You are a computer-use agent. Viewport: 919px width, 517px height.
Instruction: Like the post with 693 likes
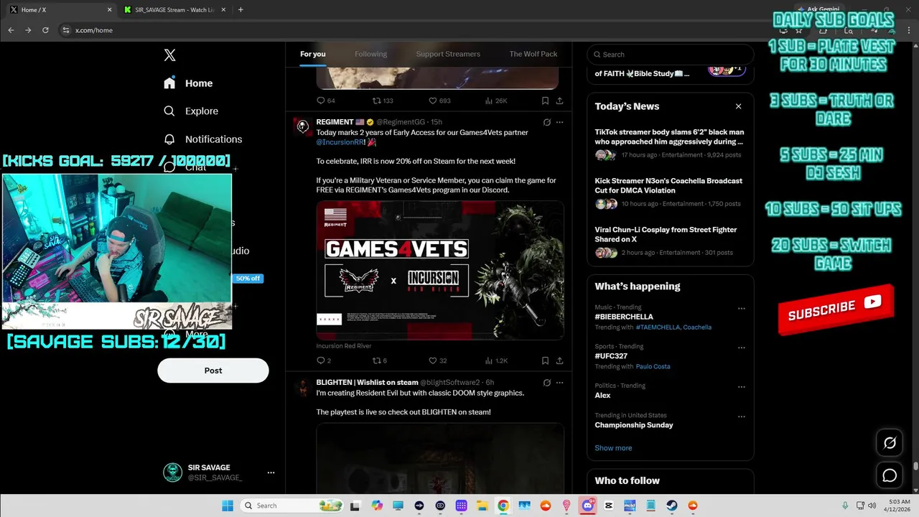click(439, 101)
